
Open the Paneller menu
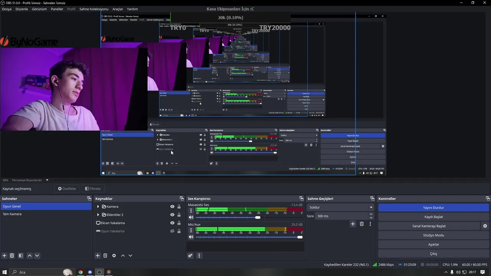57,9
